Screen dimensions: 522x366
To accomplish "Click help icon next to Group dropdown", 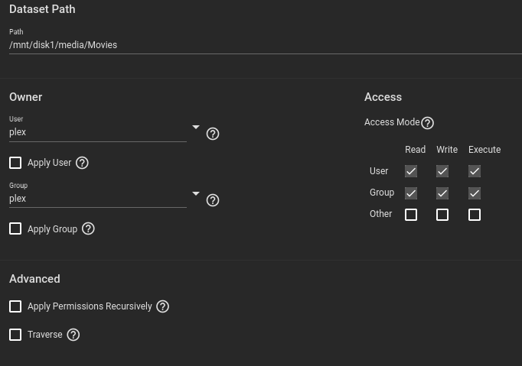I will tap(214, 200).
